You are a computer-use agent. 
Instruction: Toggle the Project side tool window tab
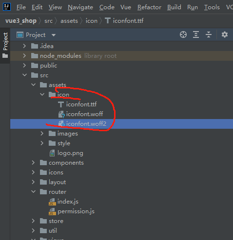[x=5, y=45]
